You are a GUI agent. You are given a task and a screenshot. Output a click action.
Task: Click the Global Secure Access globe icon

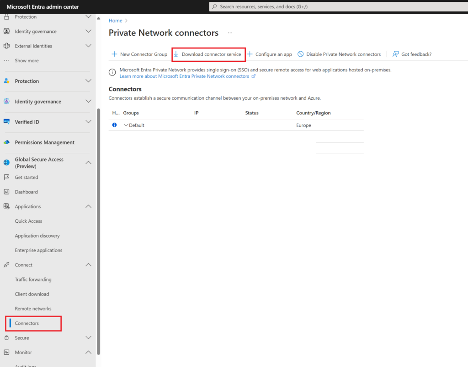click(x=6, y=162)
